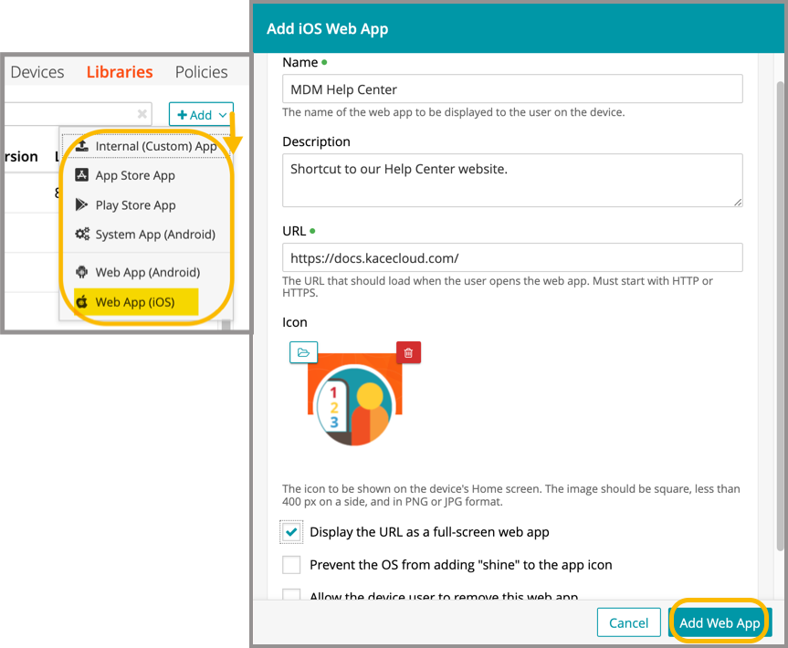Check Allow the device user to remove option

point(291,595)
